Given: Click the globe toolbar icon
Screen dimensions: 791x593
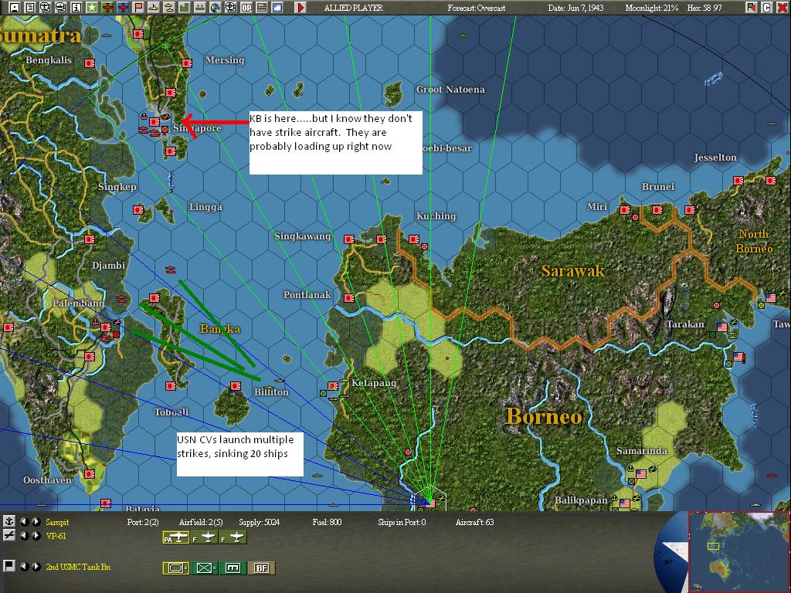Looking at the screenshot, I should click(x=215, y=7).
